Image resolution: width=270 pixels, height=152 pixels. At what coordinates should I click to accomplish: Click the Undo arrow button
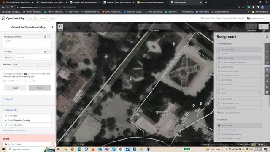tap(248, 27)
